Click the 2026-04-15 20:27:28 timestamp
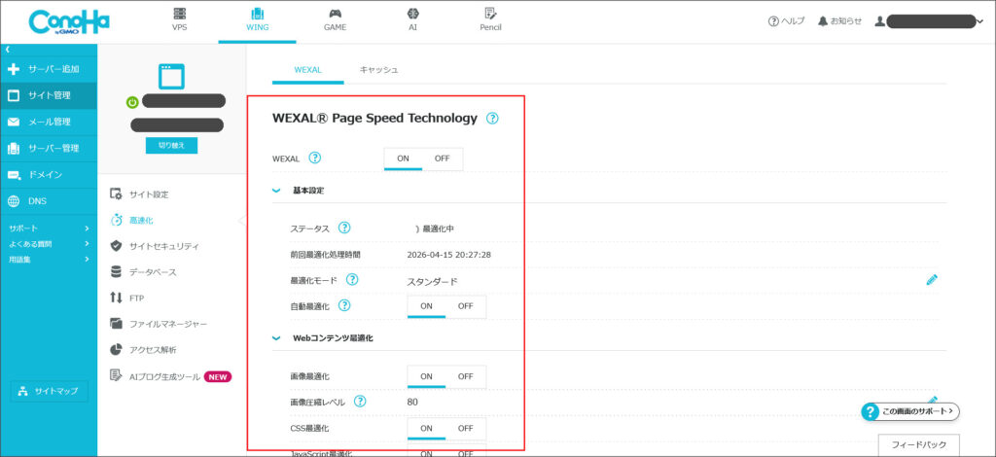The image size is (996, 457). [449, 255]
